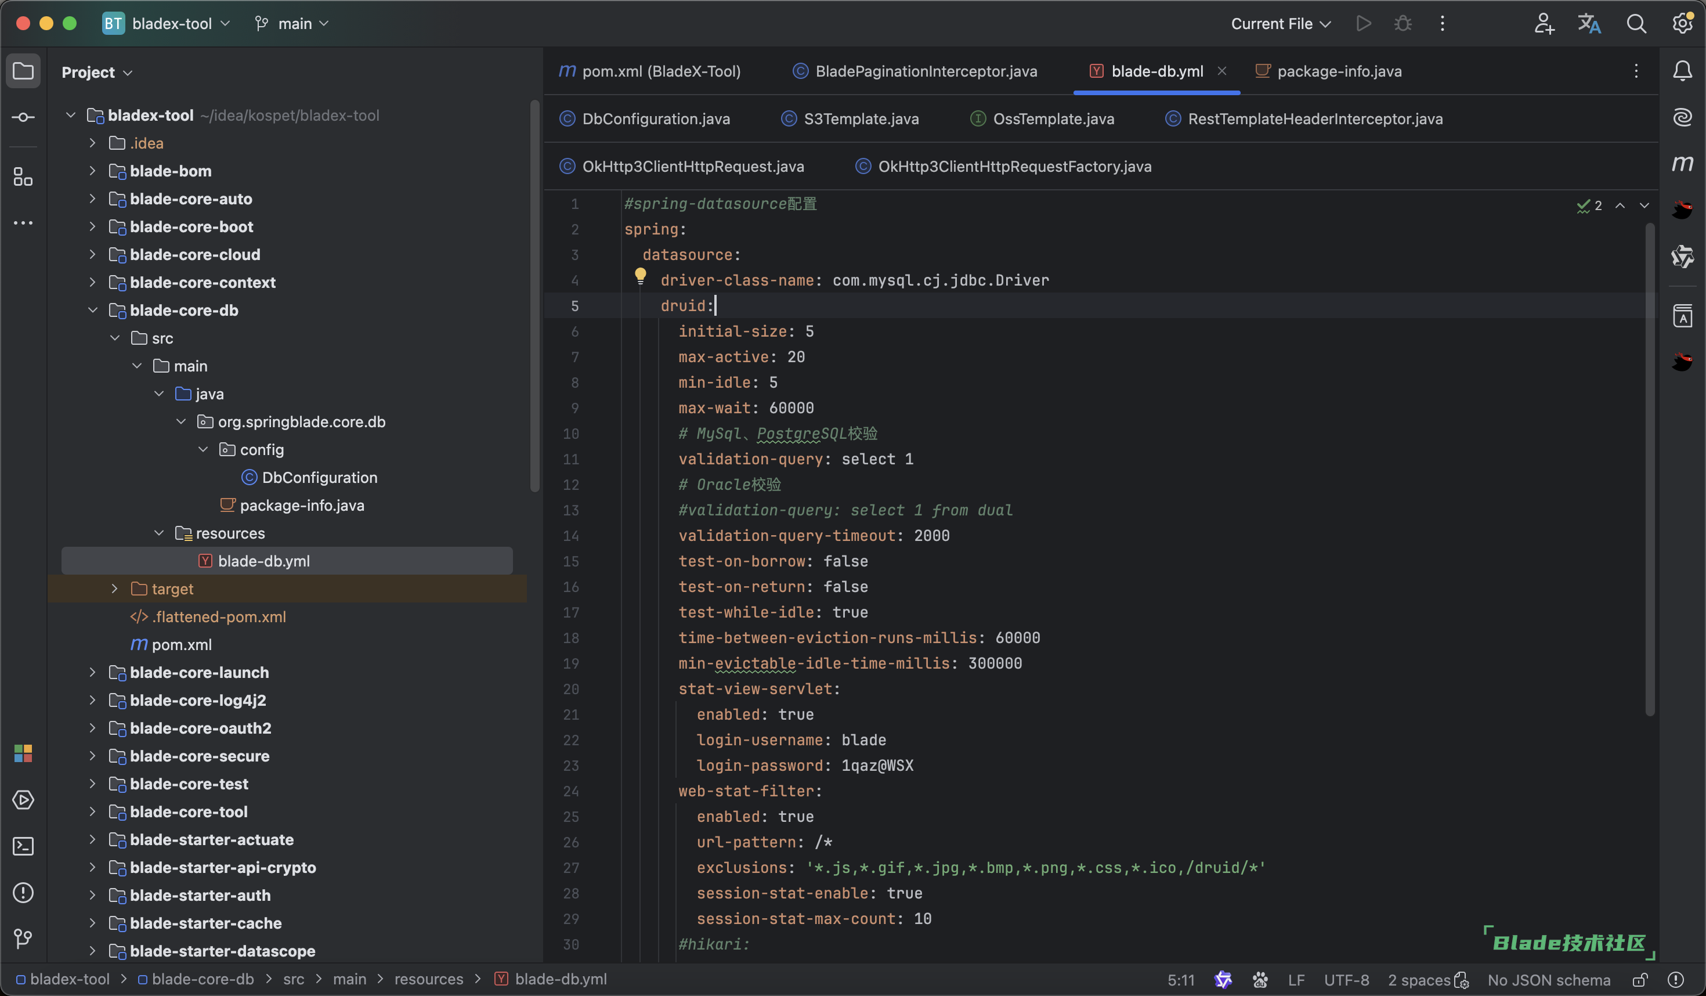This screenshot has height=996, width=1706.
Task: Switch to package-info.java tab
Action: coord(1328,71)
